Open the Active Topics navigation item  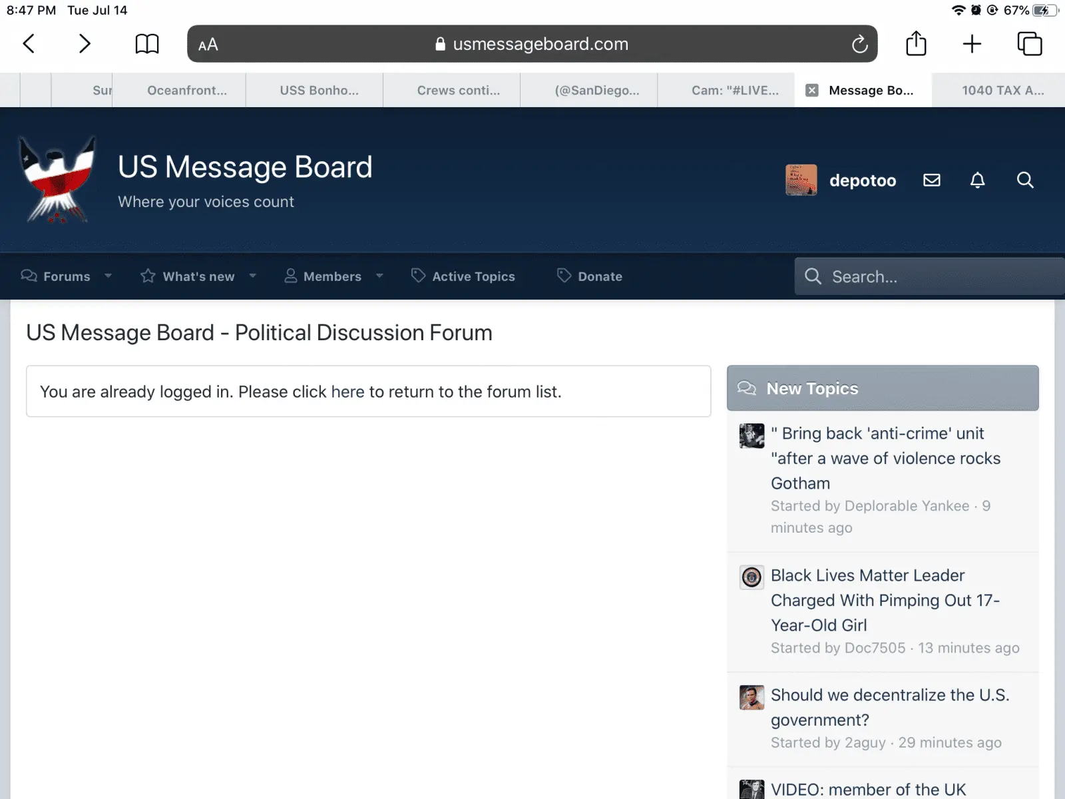[473, 276]
